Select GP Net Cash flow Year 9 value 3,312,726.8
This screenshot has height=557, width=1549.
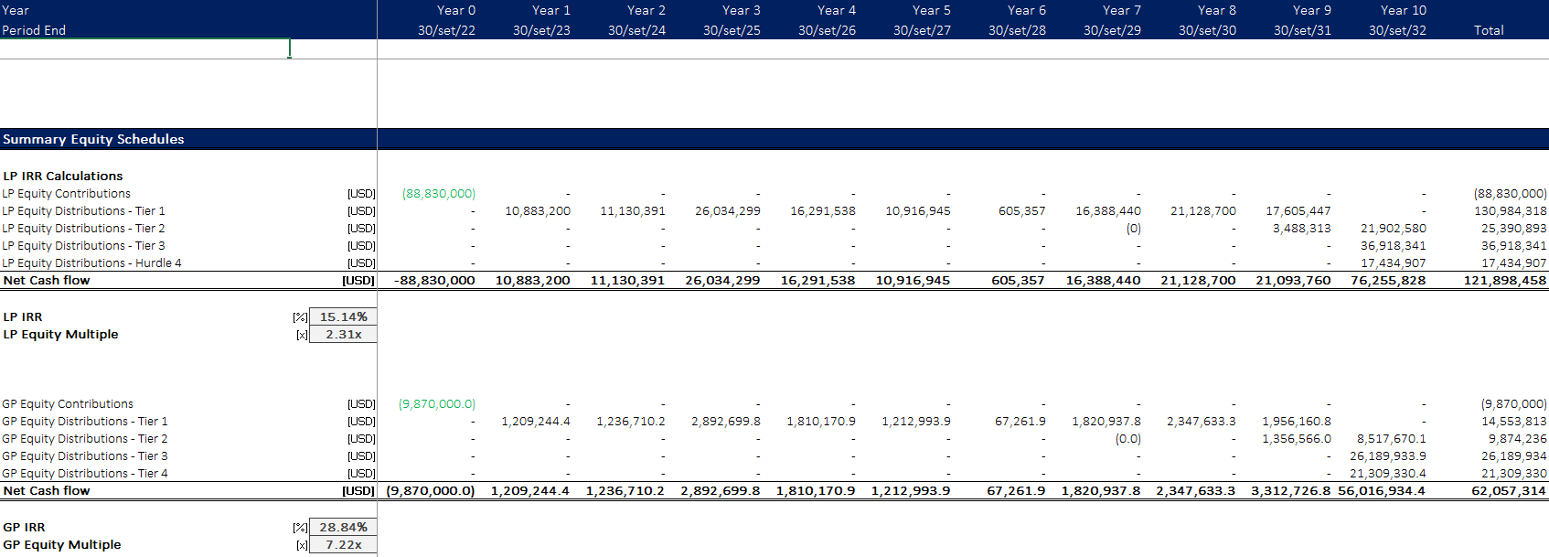[1291, 490]
